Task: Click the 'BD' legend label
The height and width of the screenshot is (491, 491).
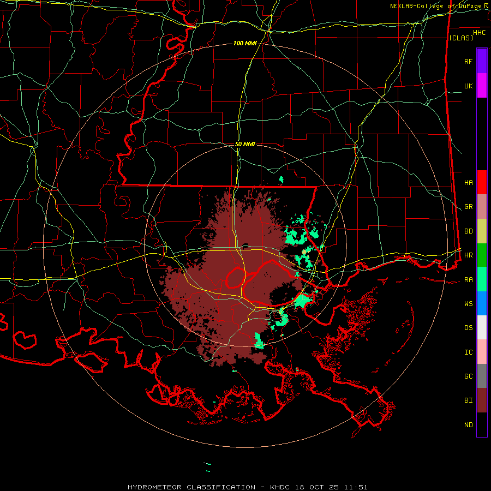Action: (468, 231)
